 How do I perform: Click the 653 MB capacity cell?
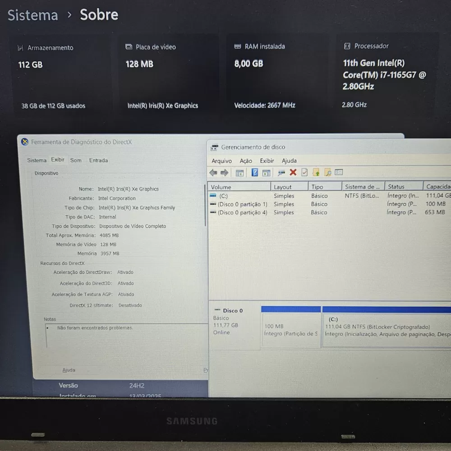coord(435,212)
